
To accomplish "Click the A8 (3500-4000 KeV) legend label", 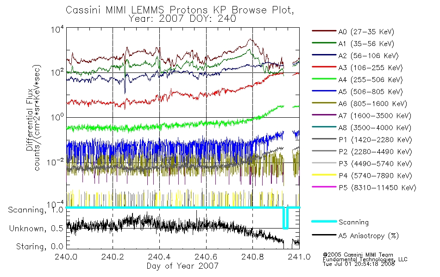I will tap(375, 127).
